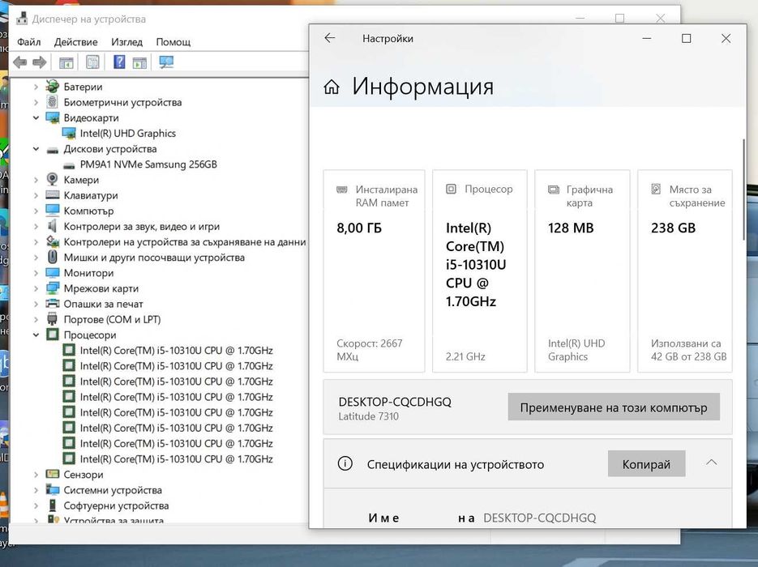758x567 pixels.
Task: Select the last i5-10310U processor entry
Action: click(x=177, y=458)
